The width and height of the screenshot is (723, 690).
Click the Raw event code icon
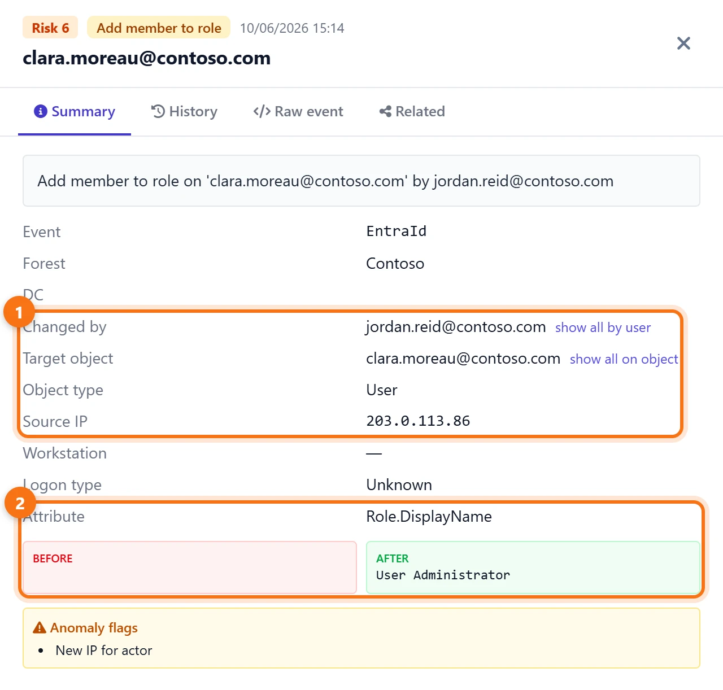tap(262, 112)
